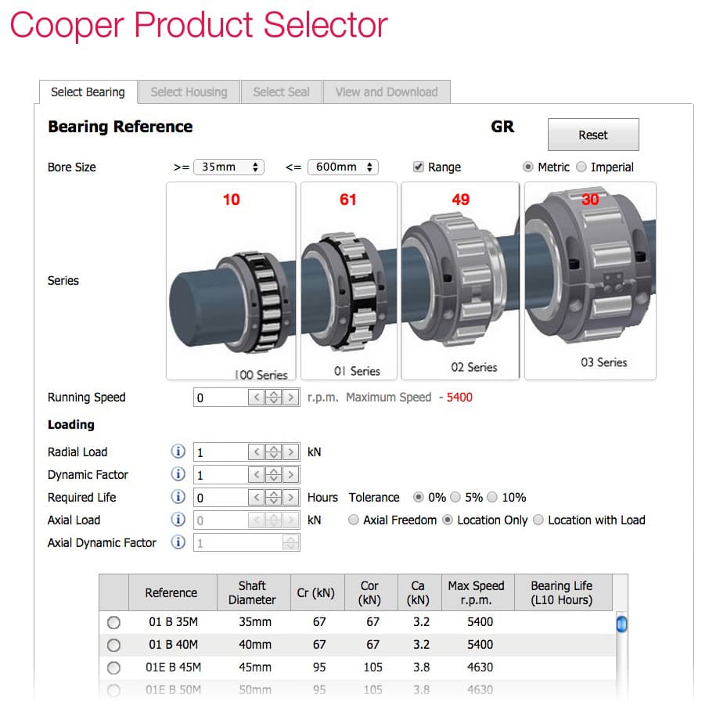The image size is (709, 709).
Task: Select the Metric units option
Action: [x=527, y=167]
